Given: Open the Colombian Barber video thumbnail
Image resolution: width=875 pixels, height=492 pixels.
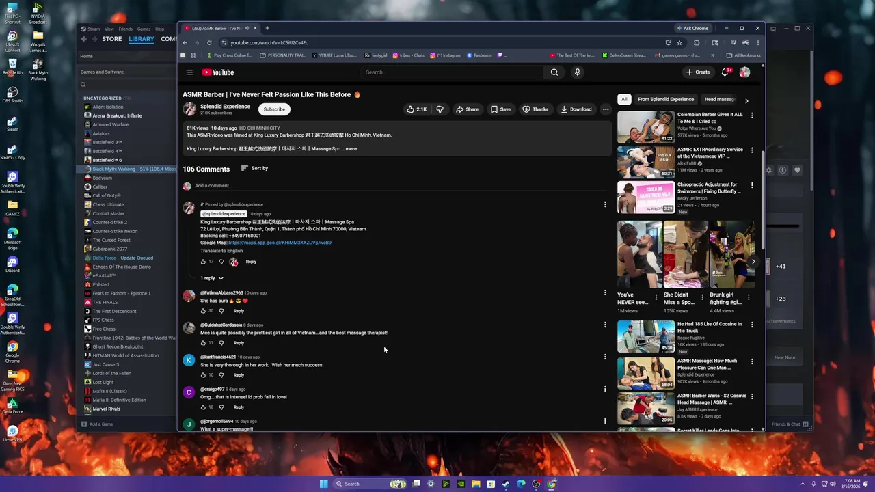Looking at the screenshot, I should 646,127.
